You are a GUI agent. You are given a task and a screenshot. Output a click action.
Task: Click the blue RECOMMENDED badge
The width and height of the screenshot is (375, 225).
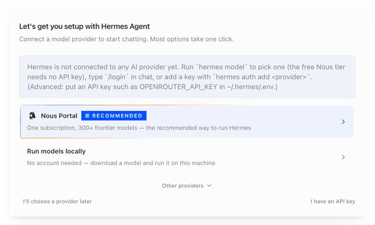(x=114, y=116)
